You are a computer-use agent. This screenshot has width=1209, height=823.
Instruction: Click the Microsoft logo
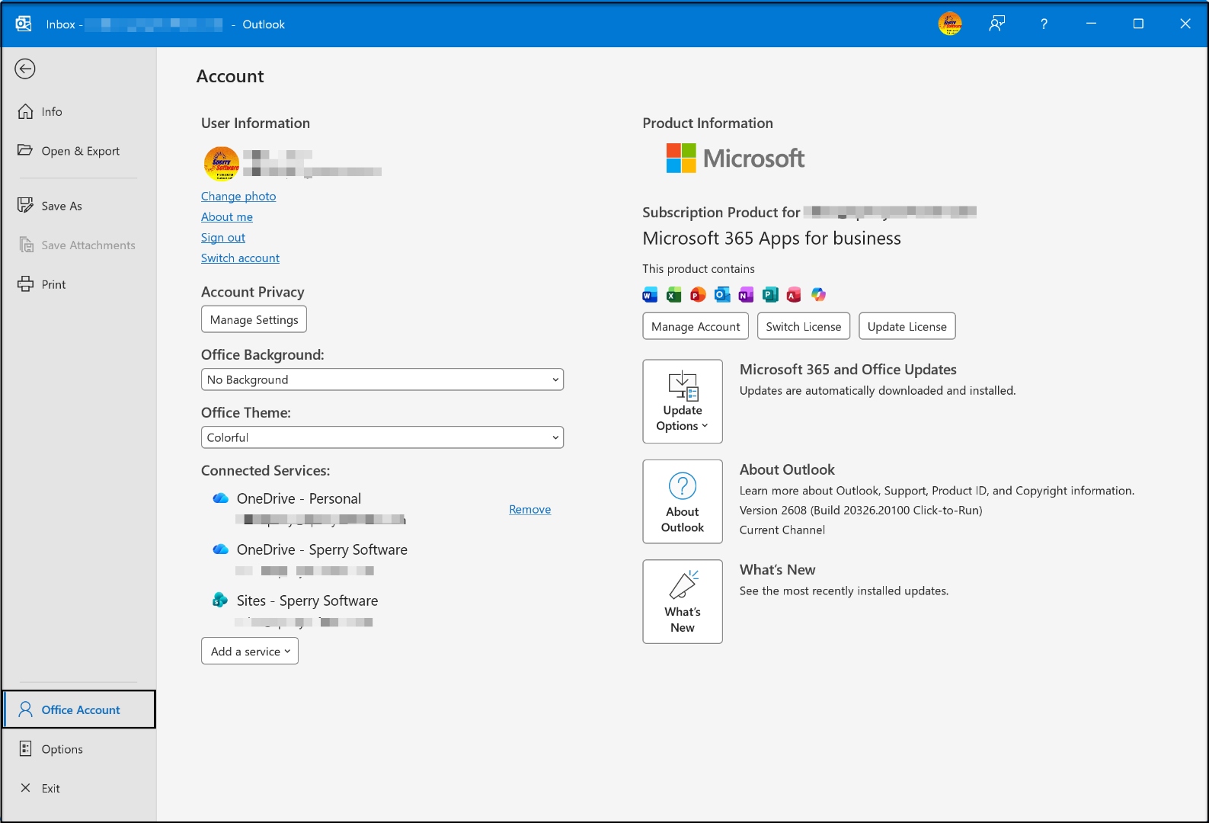(735, 159)
